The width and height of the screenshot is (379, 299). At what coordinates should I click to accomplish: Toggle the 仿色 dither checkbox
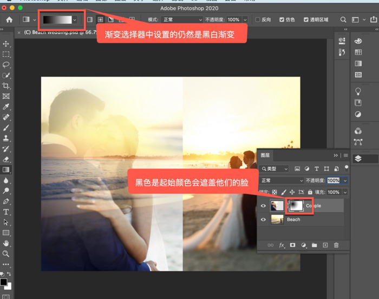[x=282, y=19]
